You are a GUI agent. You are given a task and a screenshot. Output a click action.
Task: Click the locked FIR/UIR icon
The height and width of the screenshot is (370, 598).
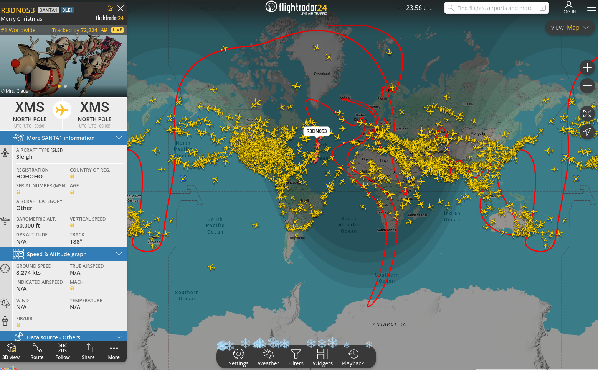[18, 325]
